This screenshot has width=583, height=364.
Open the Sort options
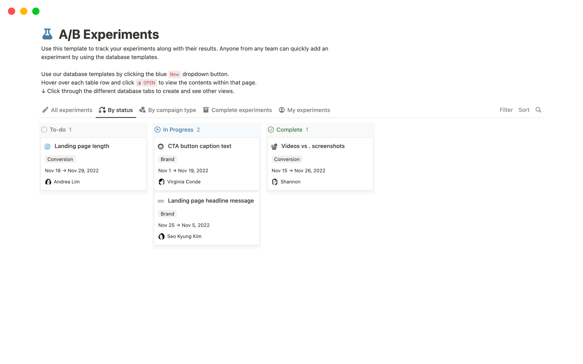click(524, 110)
